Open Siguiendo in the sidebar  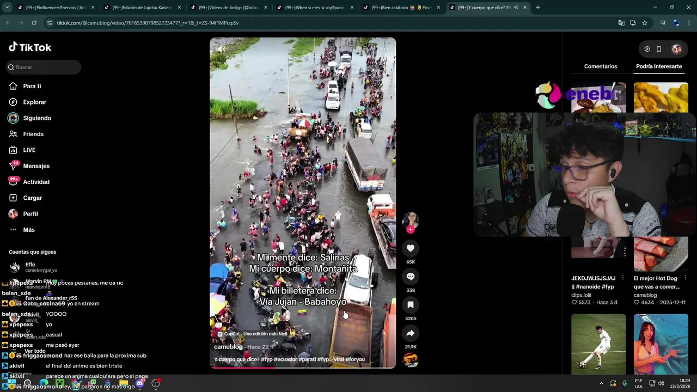pos(37,118)
